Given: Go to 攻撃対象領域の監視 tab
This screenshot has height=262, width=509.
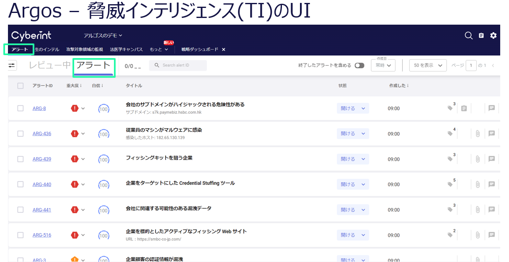Looking at the screenshot, I should [x=85, y=49].
